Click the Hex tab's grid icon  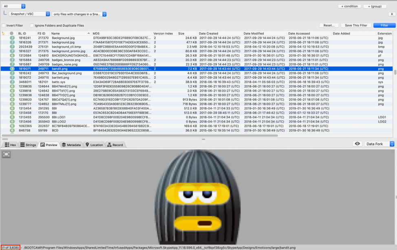[x=7, y=145]
